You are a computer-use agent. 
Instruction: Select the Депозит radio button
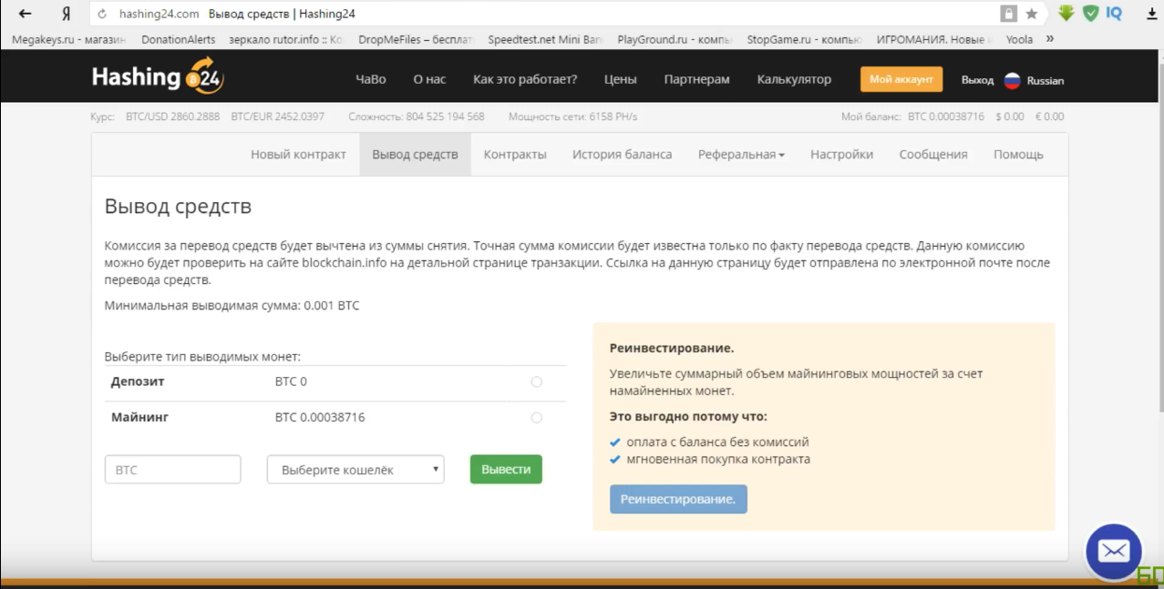click(x=536, y=382)
